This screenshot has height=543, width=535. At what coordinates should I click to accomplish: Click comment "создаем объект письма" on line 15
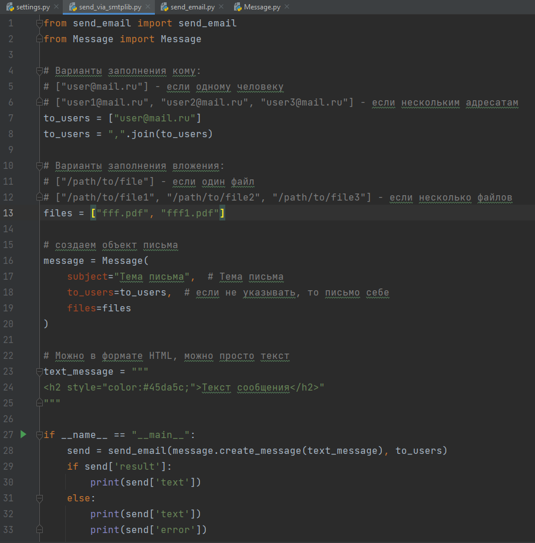pyautogui.click(x=116, y=245)
